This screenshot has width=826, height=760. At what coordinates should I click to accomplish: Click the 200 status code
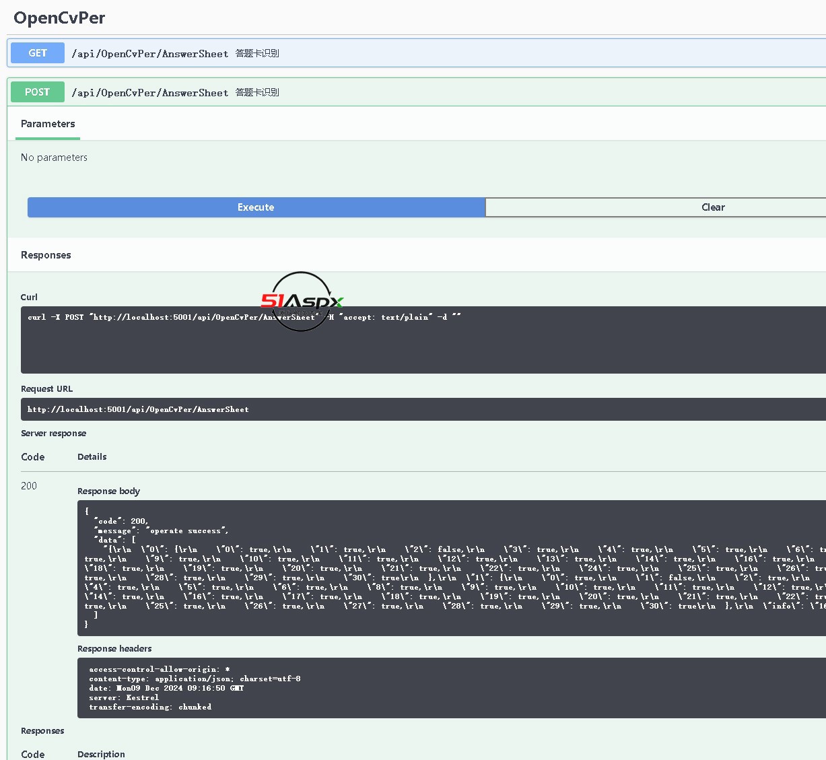tap(29, 486)
